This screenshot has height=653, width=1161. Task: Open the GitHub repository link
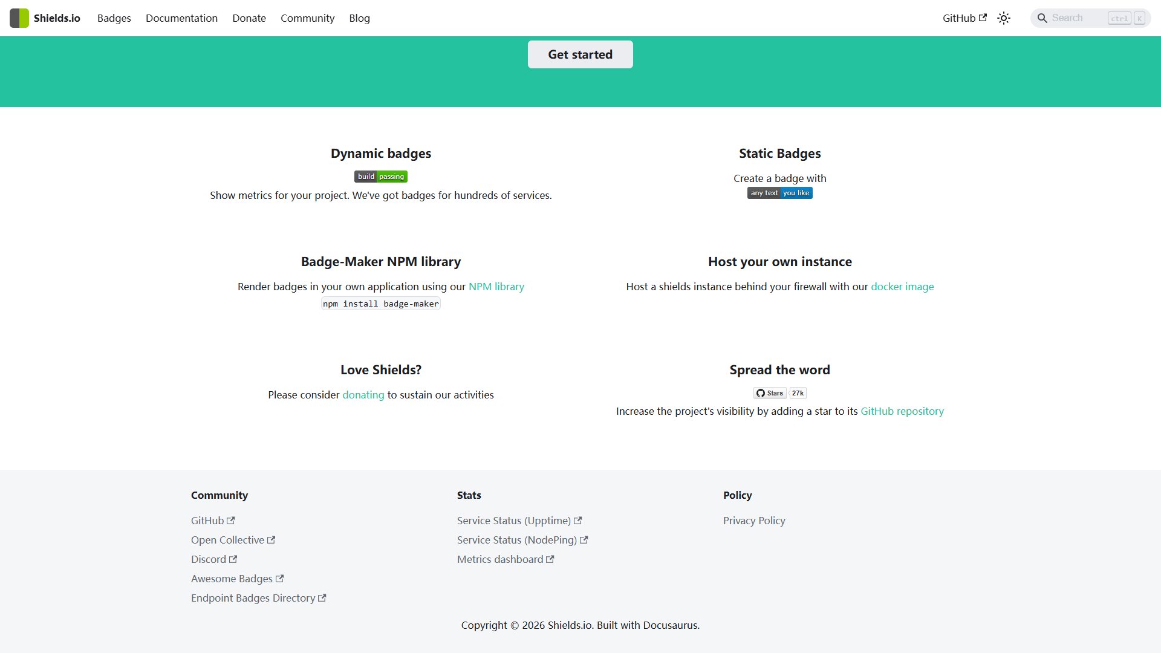[x=902, y=411]
